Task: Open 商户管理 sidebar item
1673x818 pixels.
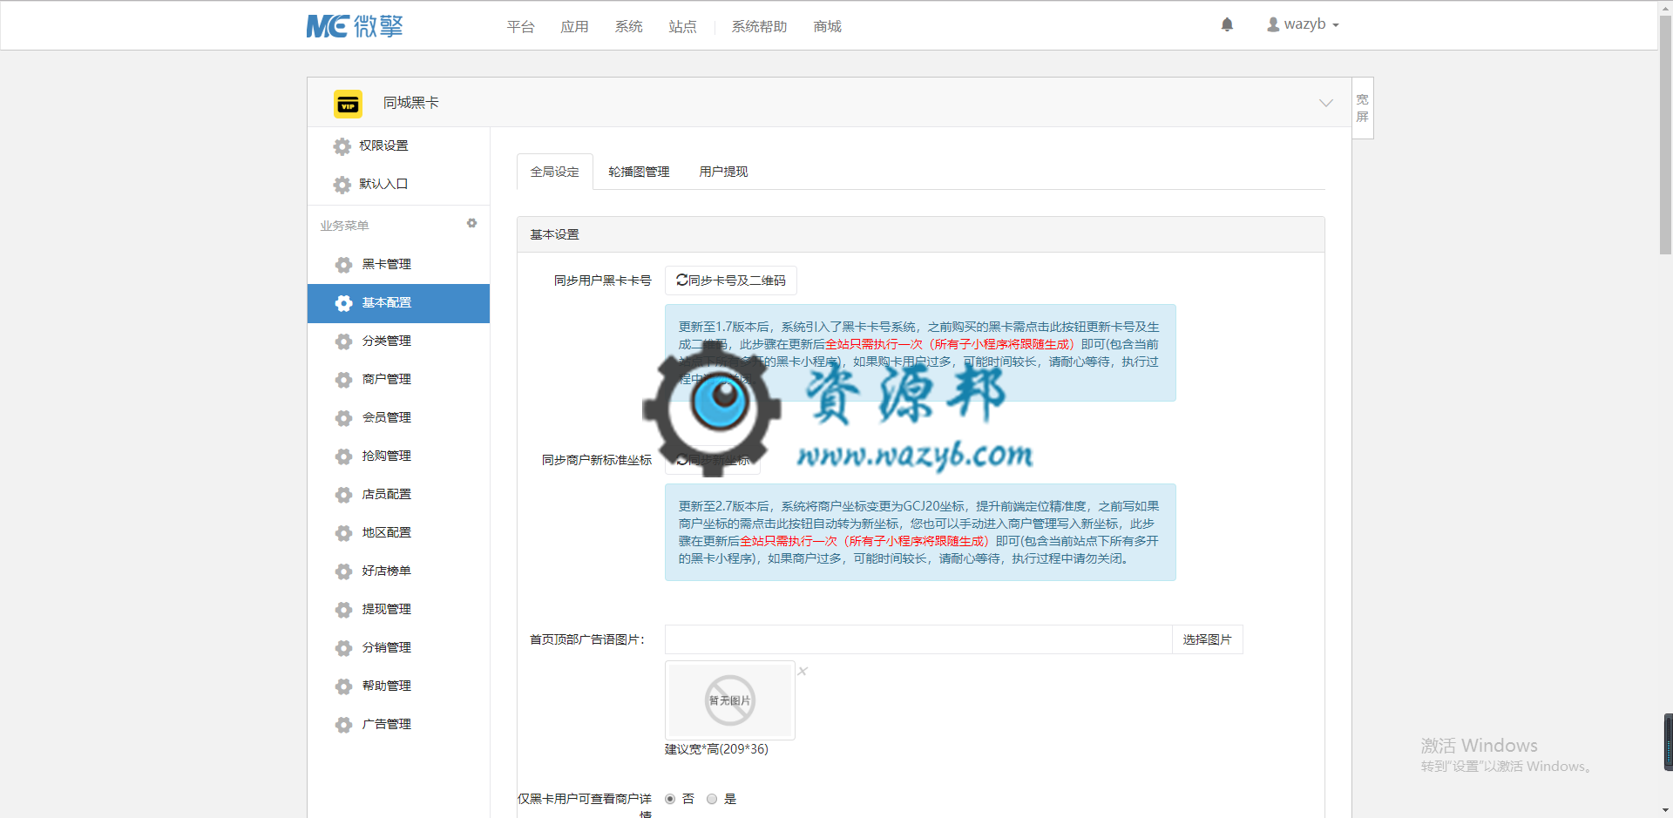Action: pos(398,380)
